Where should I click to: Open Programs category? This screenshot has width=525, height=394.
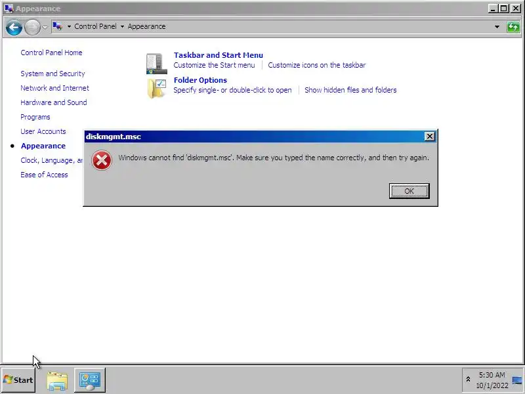click(35, 117)
